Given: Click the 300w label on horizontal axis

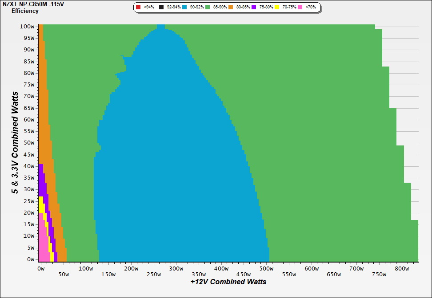Looking at the screenshot, I should click(x=176, y=269).
